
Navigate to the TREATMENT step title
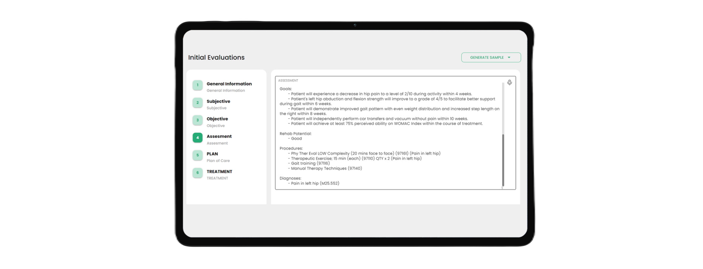pos(219,172)
